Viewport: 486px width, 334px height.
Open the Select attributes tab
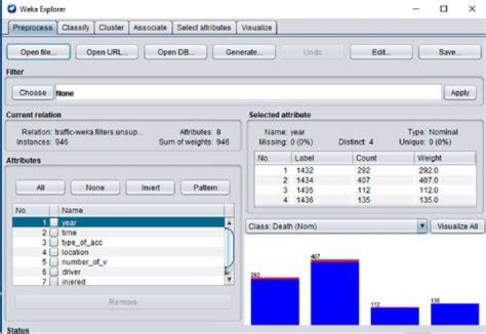click(204, 28)
